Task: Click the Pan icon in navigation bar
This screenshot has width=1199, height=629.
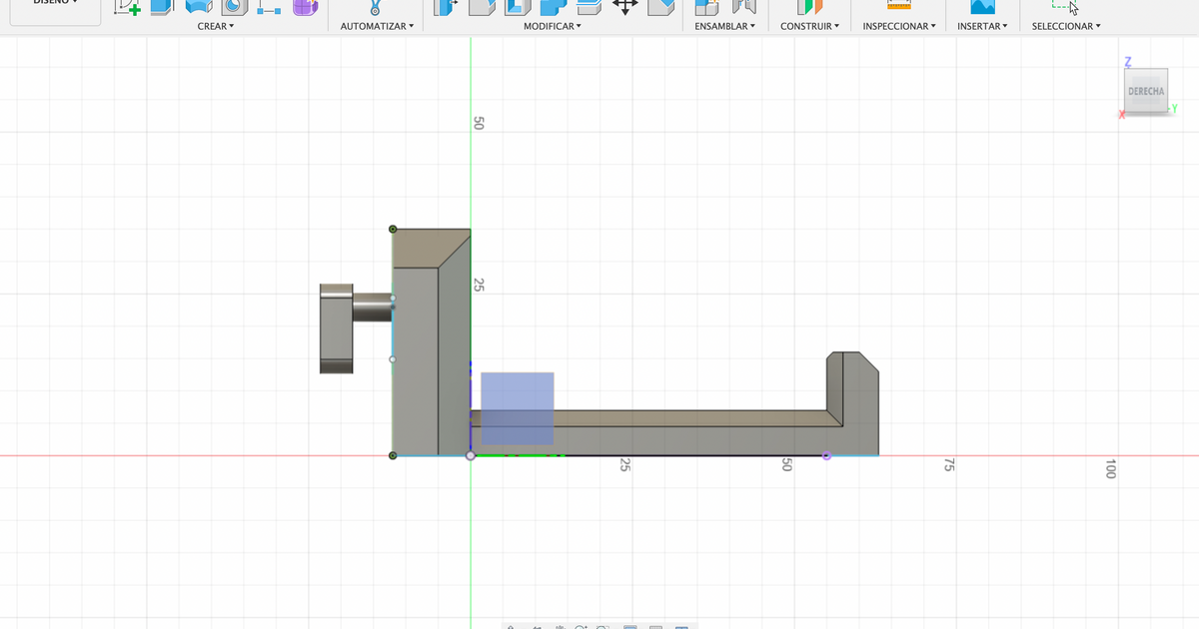Action: coord(560,627)
